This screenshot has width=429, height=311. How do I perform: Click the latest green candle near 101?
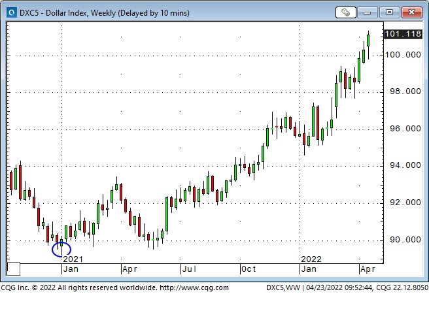point(368,41)
